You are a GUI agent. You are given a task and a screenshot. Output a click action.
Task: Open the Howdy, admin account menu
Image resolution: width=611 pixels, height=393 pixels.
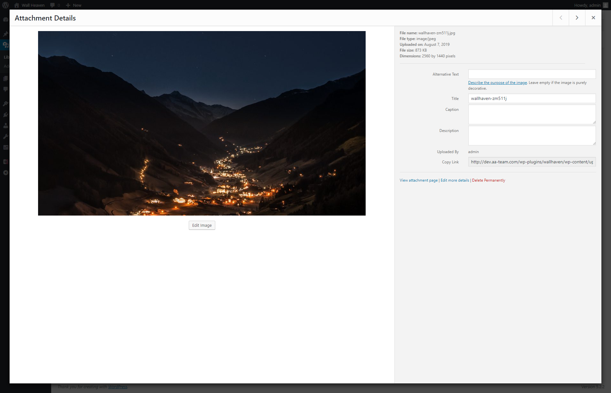coord(591,5)
